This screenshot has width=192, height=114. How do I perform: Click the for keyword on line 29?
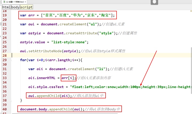coord(23,60)
